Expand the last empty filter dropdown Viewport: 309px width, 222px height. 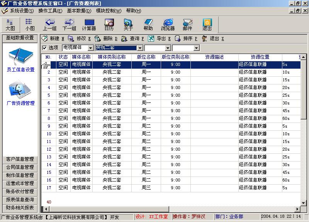(x=196, y=48)
